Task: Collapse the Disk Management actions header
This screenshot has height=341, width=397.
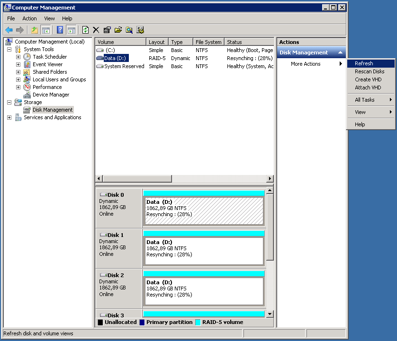Action: click(340, 52)
